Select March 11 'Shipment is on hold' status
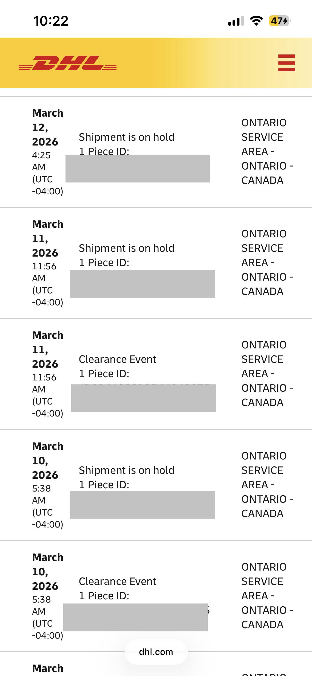 click(x=126, y=248)
